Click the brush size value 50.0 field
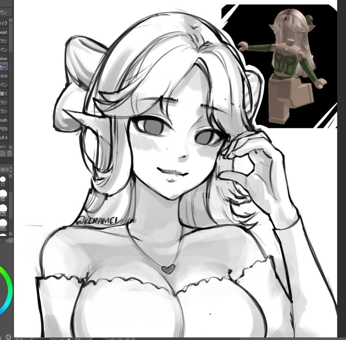Viewport: 346px width, 340px height. 4,170
